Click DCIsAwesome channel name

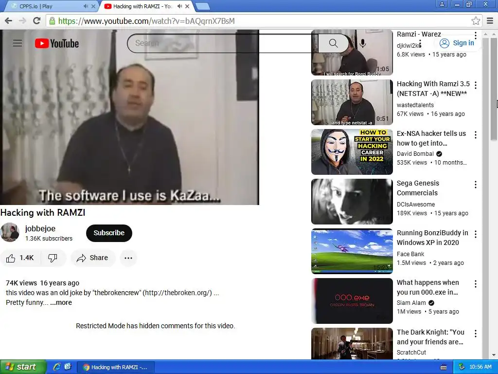(416, 204)
